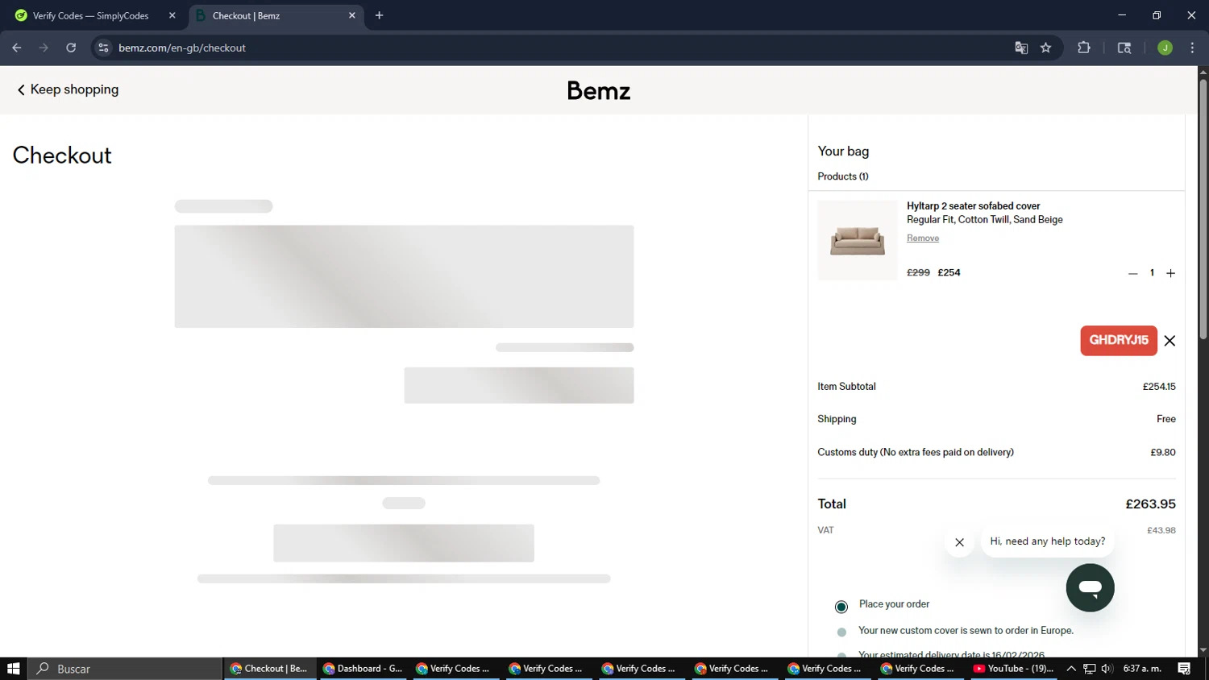Viewport: 1209px width, 680px height.
Task: Open the notification center icon
Action: 1184,669
